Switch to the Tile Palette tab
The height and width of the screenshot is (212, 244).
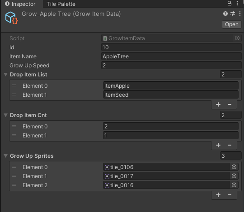pyautogui.click(x=61, y=4)
